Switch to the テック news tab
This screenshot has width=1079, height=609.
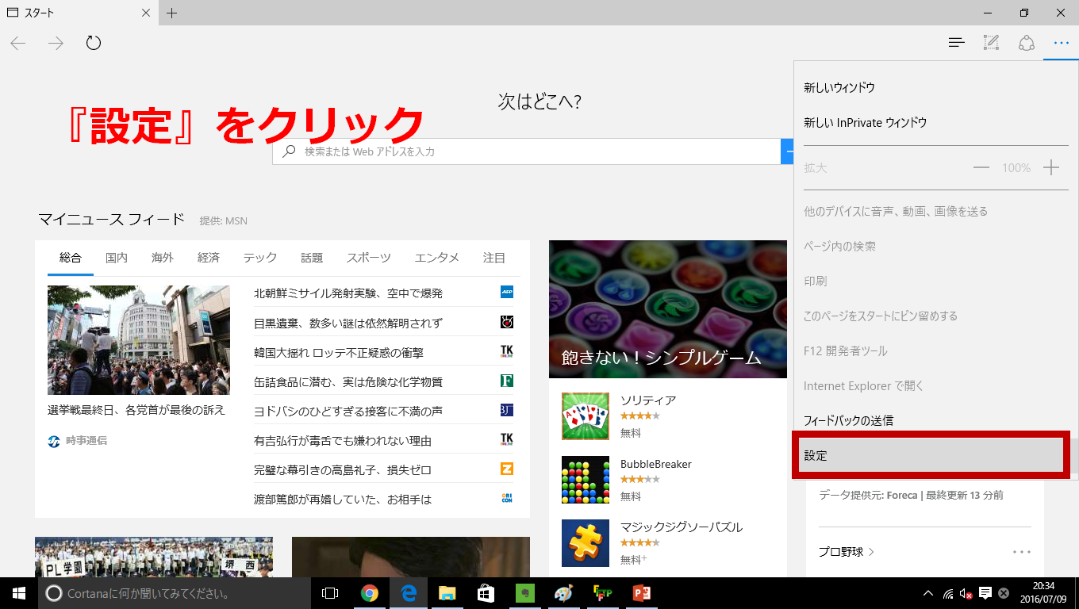(260, 258)
